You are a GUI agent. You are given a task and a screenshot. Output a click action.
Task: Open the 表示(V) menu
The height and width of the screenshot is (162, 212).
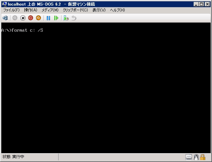tap(99, 10)
